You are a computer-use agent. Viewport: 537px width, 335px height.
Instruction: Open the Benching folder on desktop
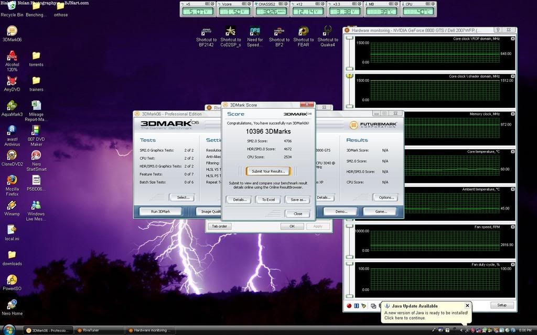(x=36, y=9)
